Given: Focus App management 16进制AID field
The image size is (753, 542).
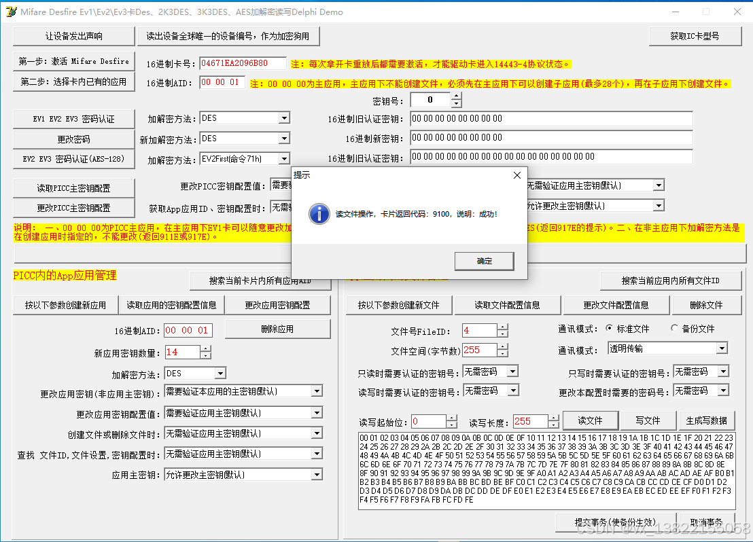Looking at the screenshot, I should (x=188, y=330).
